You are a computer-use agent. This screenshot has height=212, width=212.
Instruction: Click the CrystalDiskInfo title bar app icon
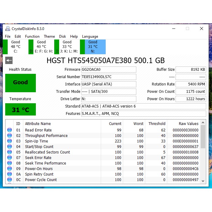click(8, 28)
